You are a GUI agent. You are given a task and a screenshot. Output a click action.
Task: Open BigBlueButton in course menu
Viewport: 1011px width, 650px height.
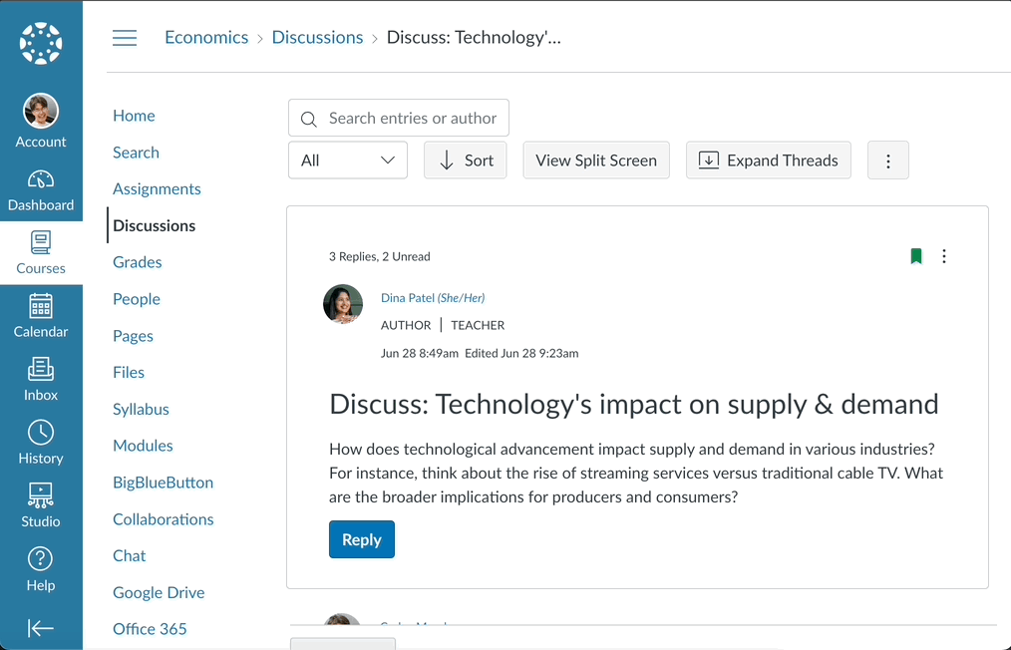coord(164,483)
